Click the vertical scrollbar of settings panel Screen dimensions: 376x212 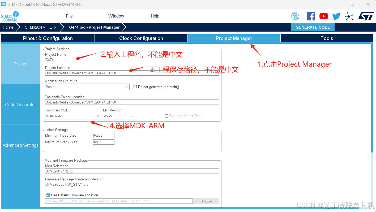click(x=372, y=98)
